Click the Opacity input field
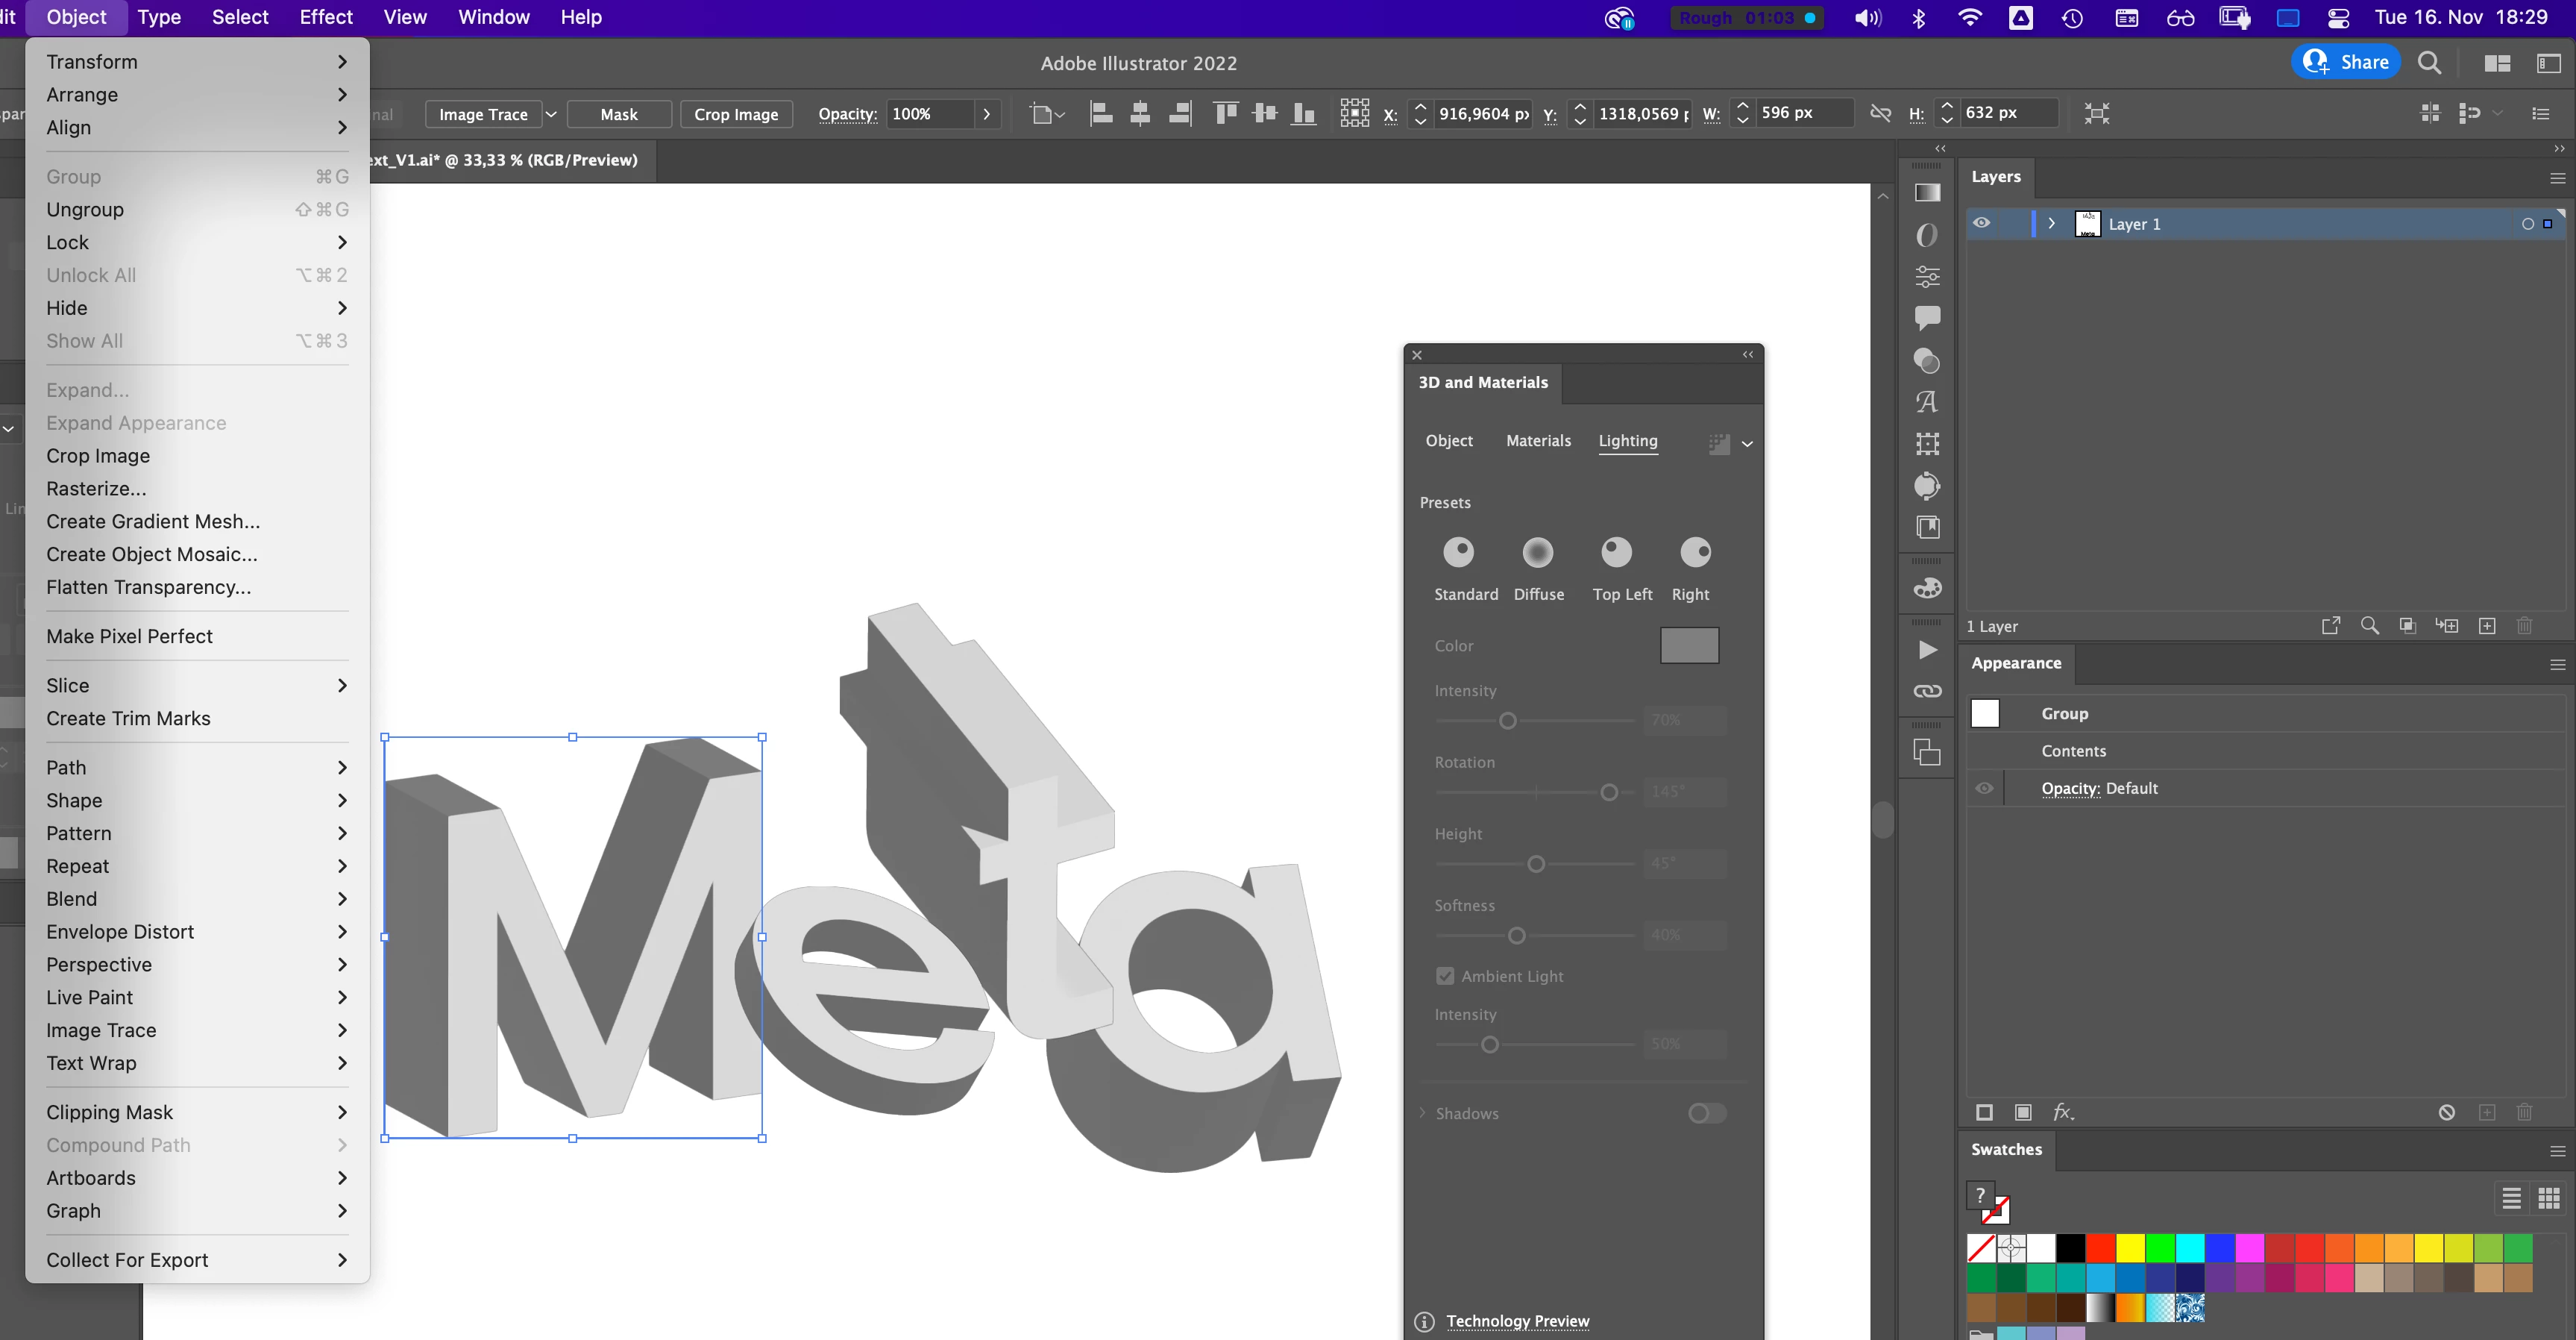The width and height of the screenshot is (2576, 1340). pyautogui.click(x=930, y=114)
